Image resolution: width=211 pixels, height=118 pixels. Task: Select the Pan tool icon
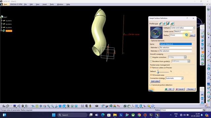pyautogui.click(x=41, y=106)
